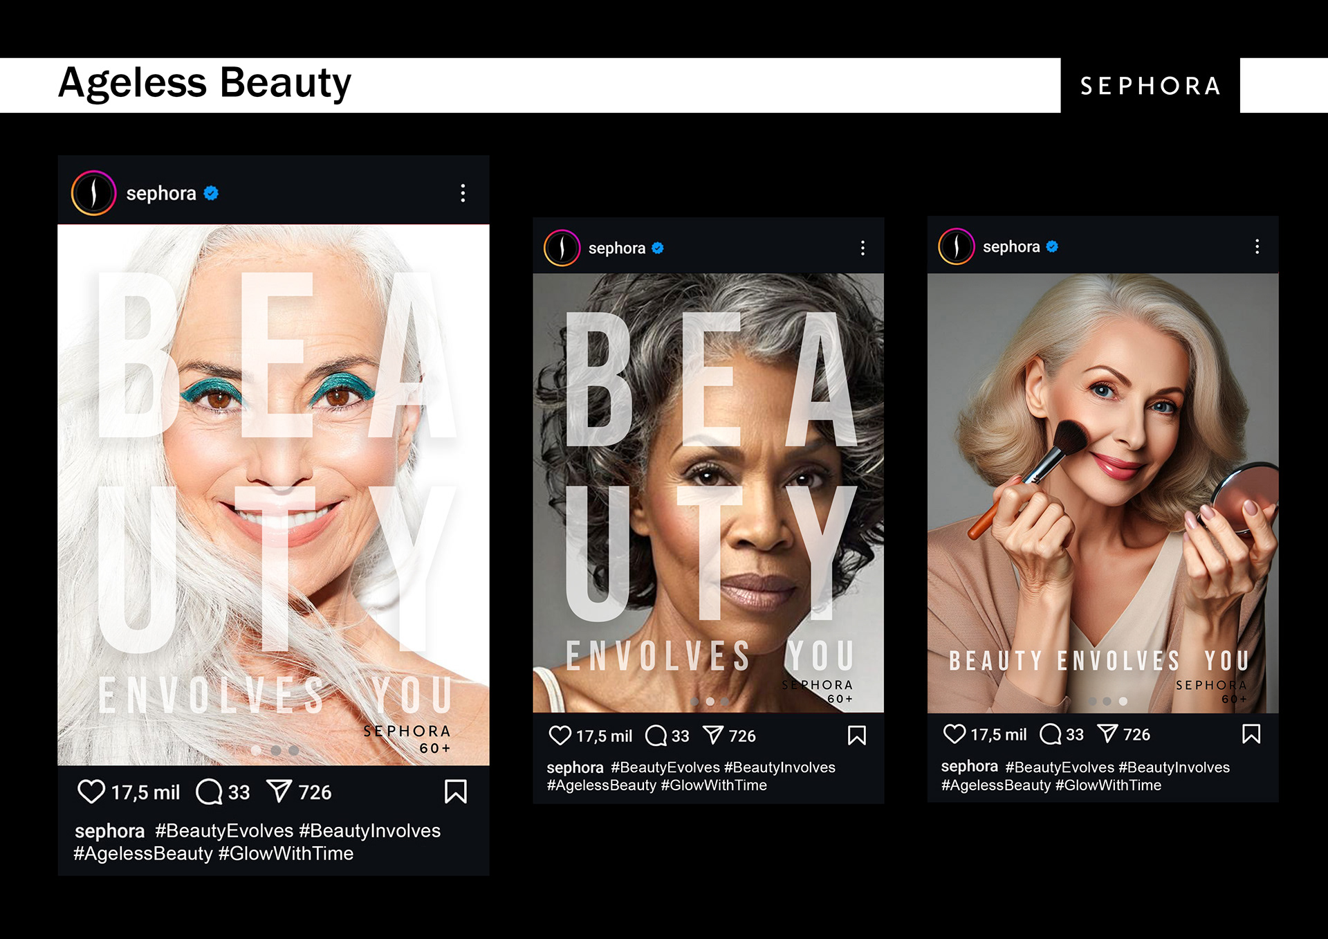Screen dimensions: 1328x939
Task: Share the middle post via the send icon
Action: click(713, 735)
